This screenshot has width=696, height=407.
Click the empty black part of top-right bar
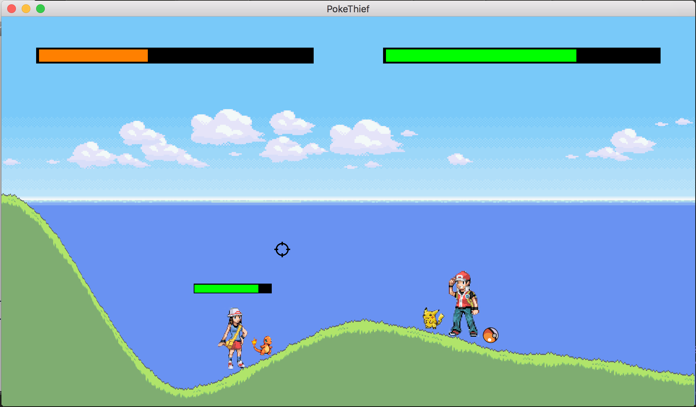618,56
